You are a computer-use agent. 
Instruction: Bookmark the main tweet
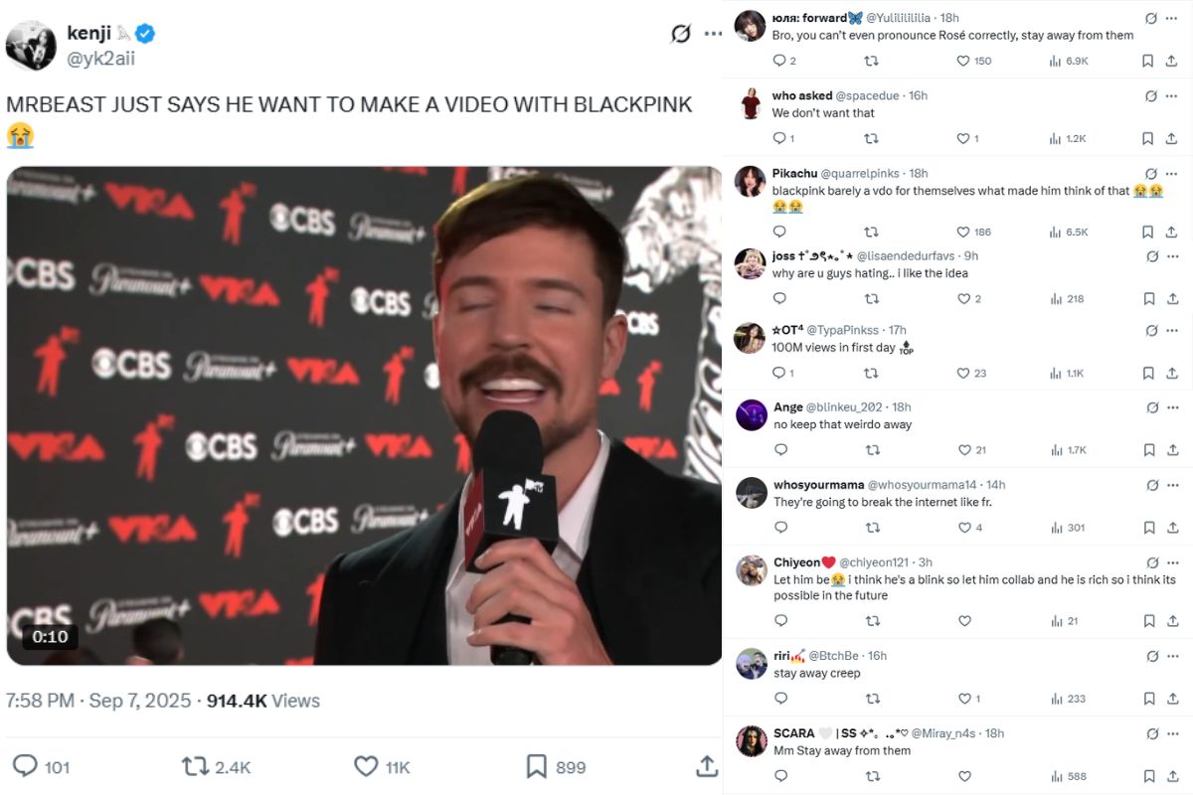(536, 766)
